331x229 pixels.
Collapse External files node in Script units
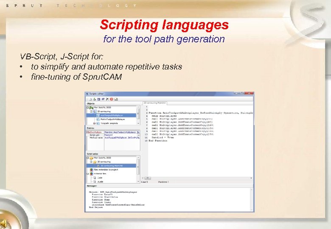[87, 174]
